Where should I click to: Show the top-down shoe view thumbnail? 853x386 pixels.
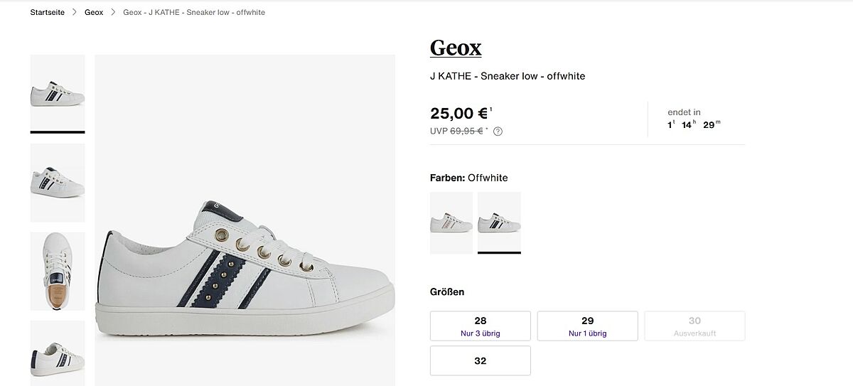58,271
